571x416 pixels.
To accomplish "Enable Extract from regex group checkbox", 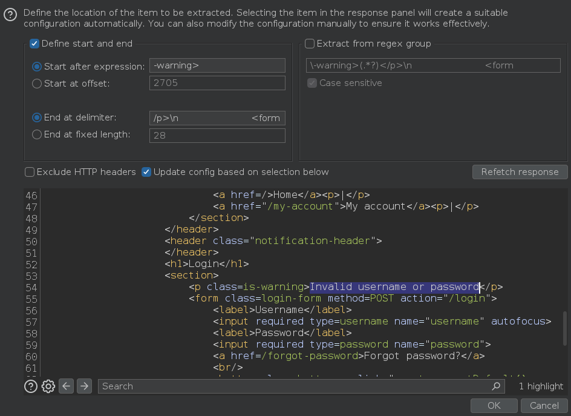I will coord(310,44).
